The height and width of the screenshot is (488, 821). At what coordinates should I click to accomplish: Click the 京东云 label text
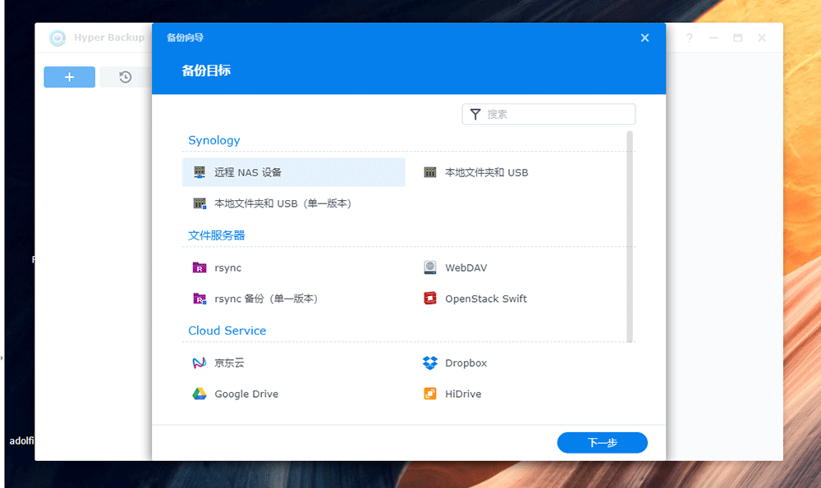229,363
